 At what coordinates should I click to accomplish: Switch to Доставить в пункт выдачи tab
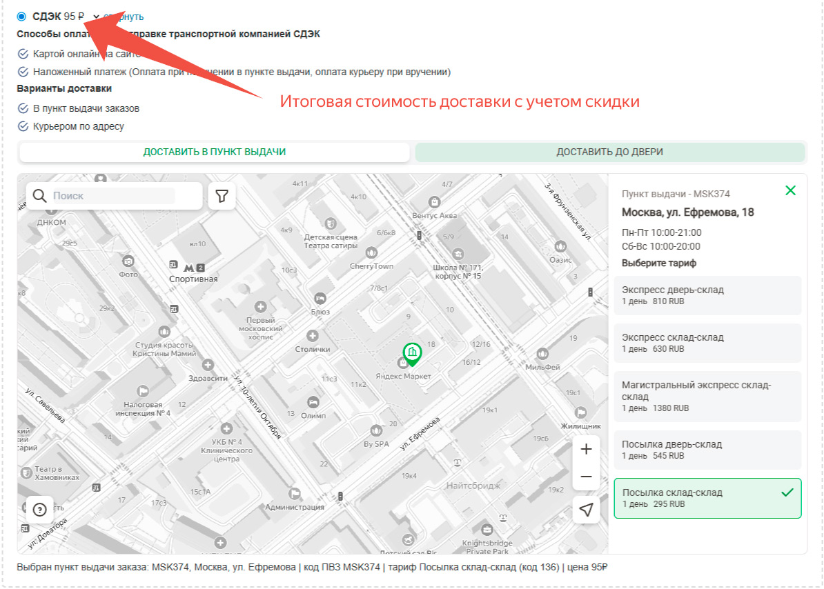(x=215, y=152)
